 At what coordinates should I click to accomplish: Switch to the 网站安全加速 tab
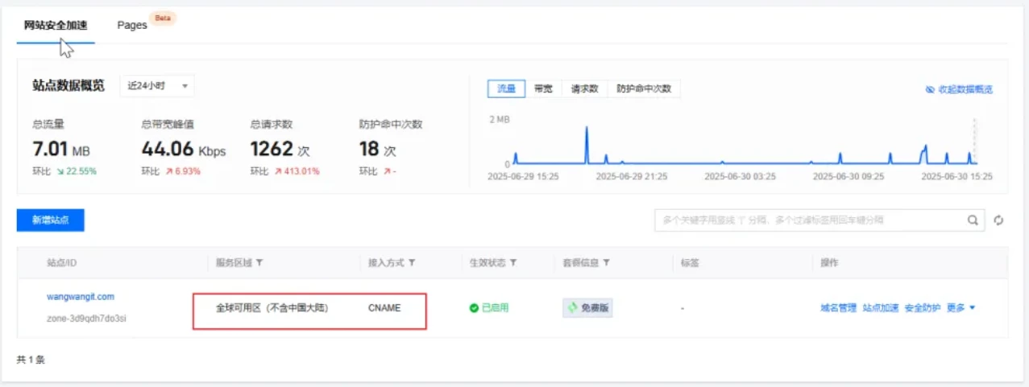[56, 25]
